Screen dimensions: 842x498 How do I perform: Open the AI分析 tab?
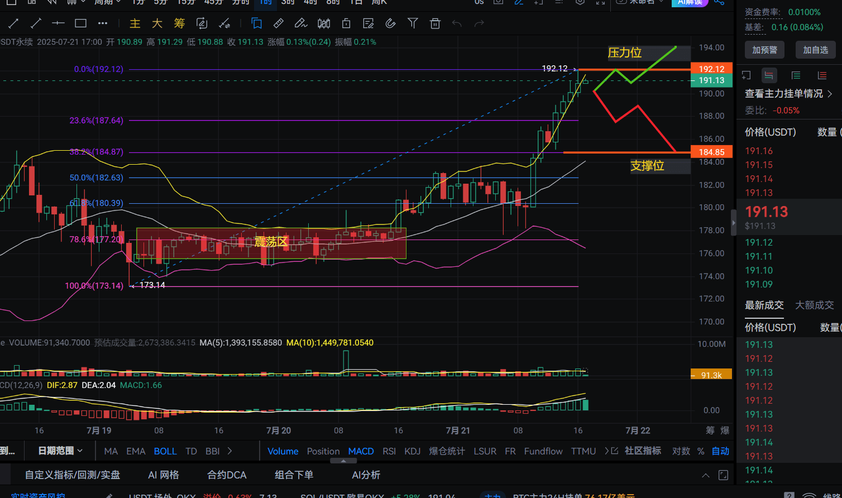(x=366, y=475)
